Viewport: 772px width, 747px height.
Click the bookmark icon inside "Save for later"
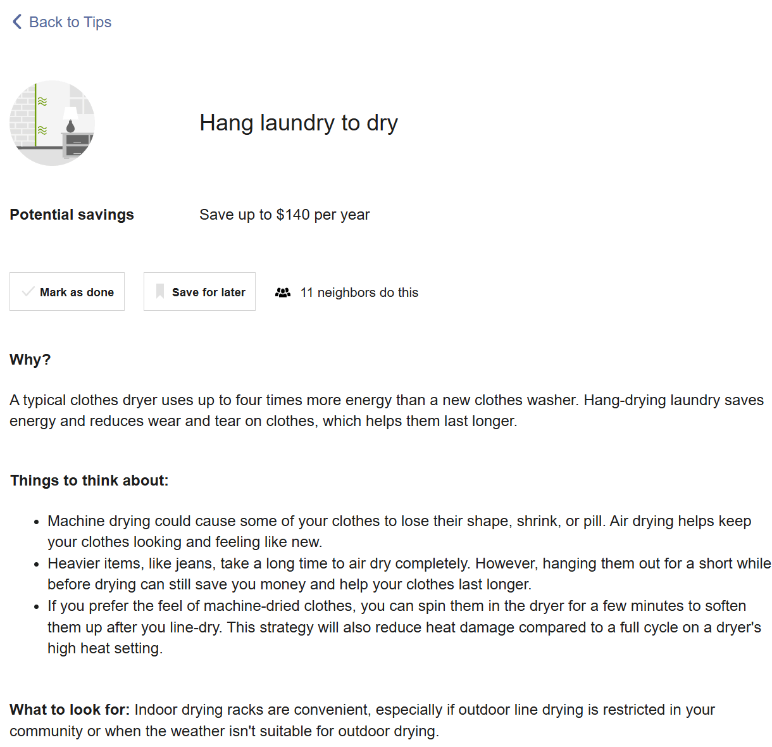pos(159,291)
